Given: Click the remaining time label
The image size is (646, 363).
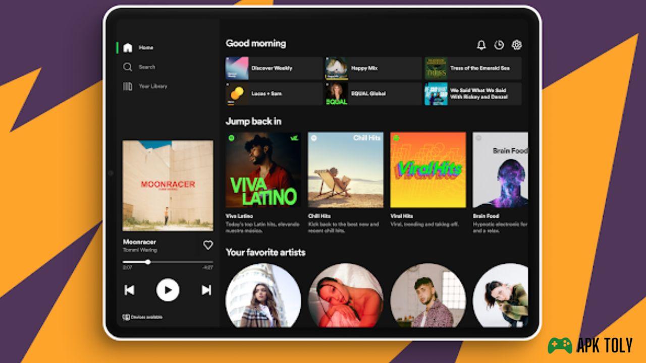Looking at the screenshot, I should tap(208, 268).
